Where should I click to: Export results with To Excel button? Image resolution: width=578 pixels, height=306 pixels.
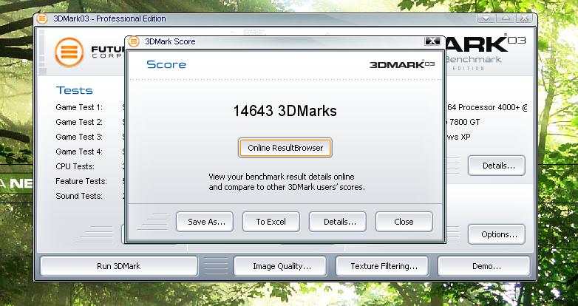271,222
